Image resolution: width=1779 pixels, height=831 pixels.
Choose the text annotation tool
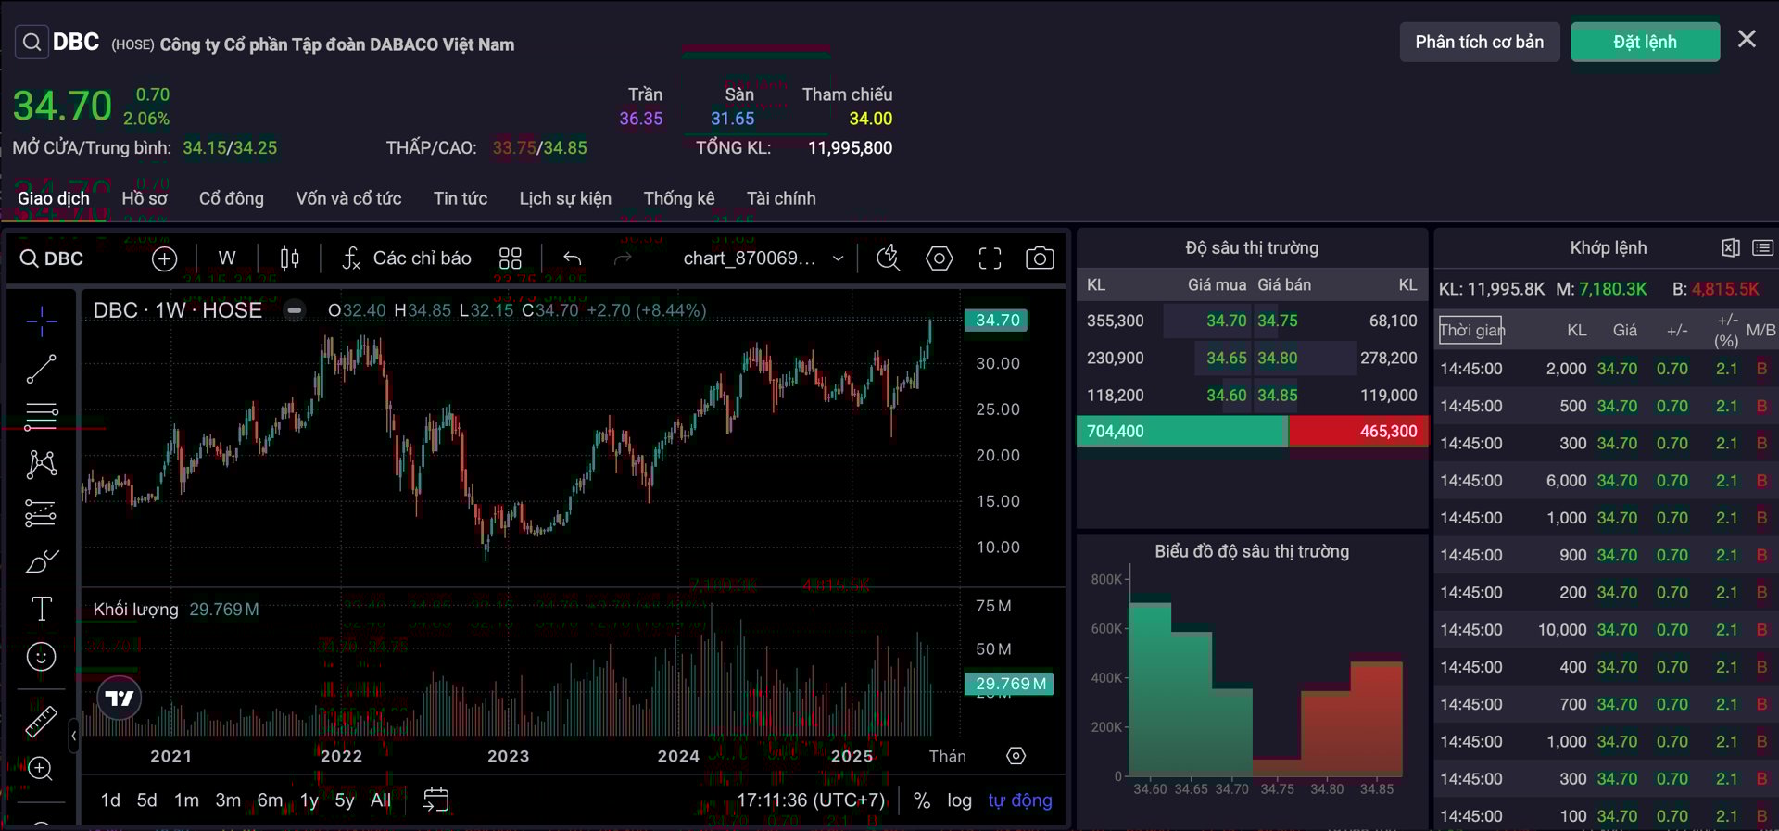coord(41,609)
